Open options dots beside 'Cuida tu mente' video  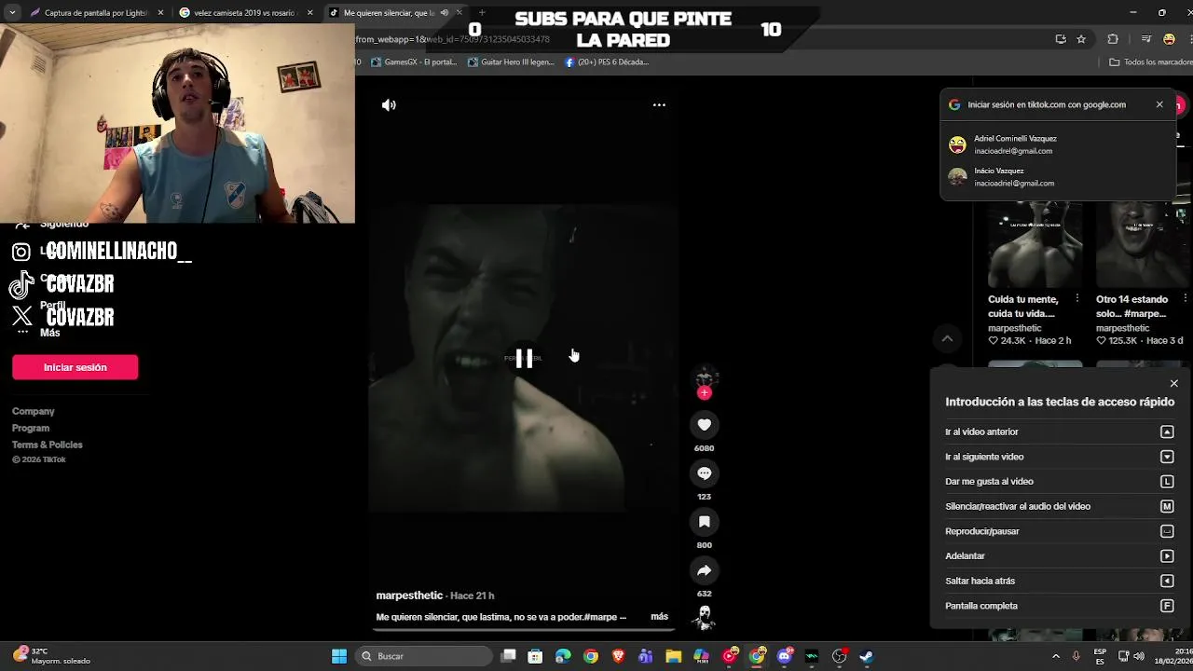tap(1077, 298)
